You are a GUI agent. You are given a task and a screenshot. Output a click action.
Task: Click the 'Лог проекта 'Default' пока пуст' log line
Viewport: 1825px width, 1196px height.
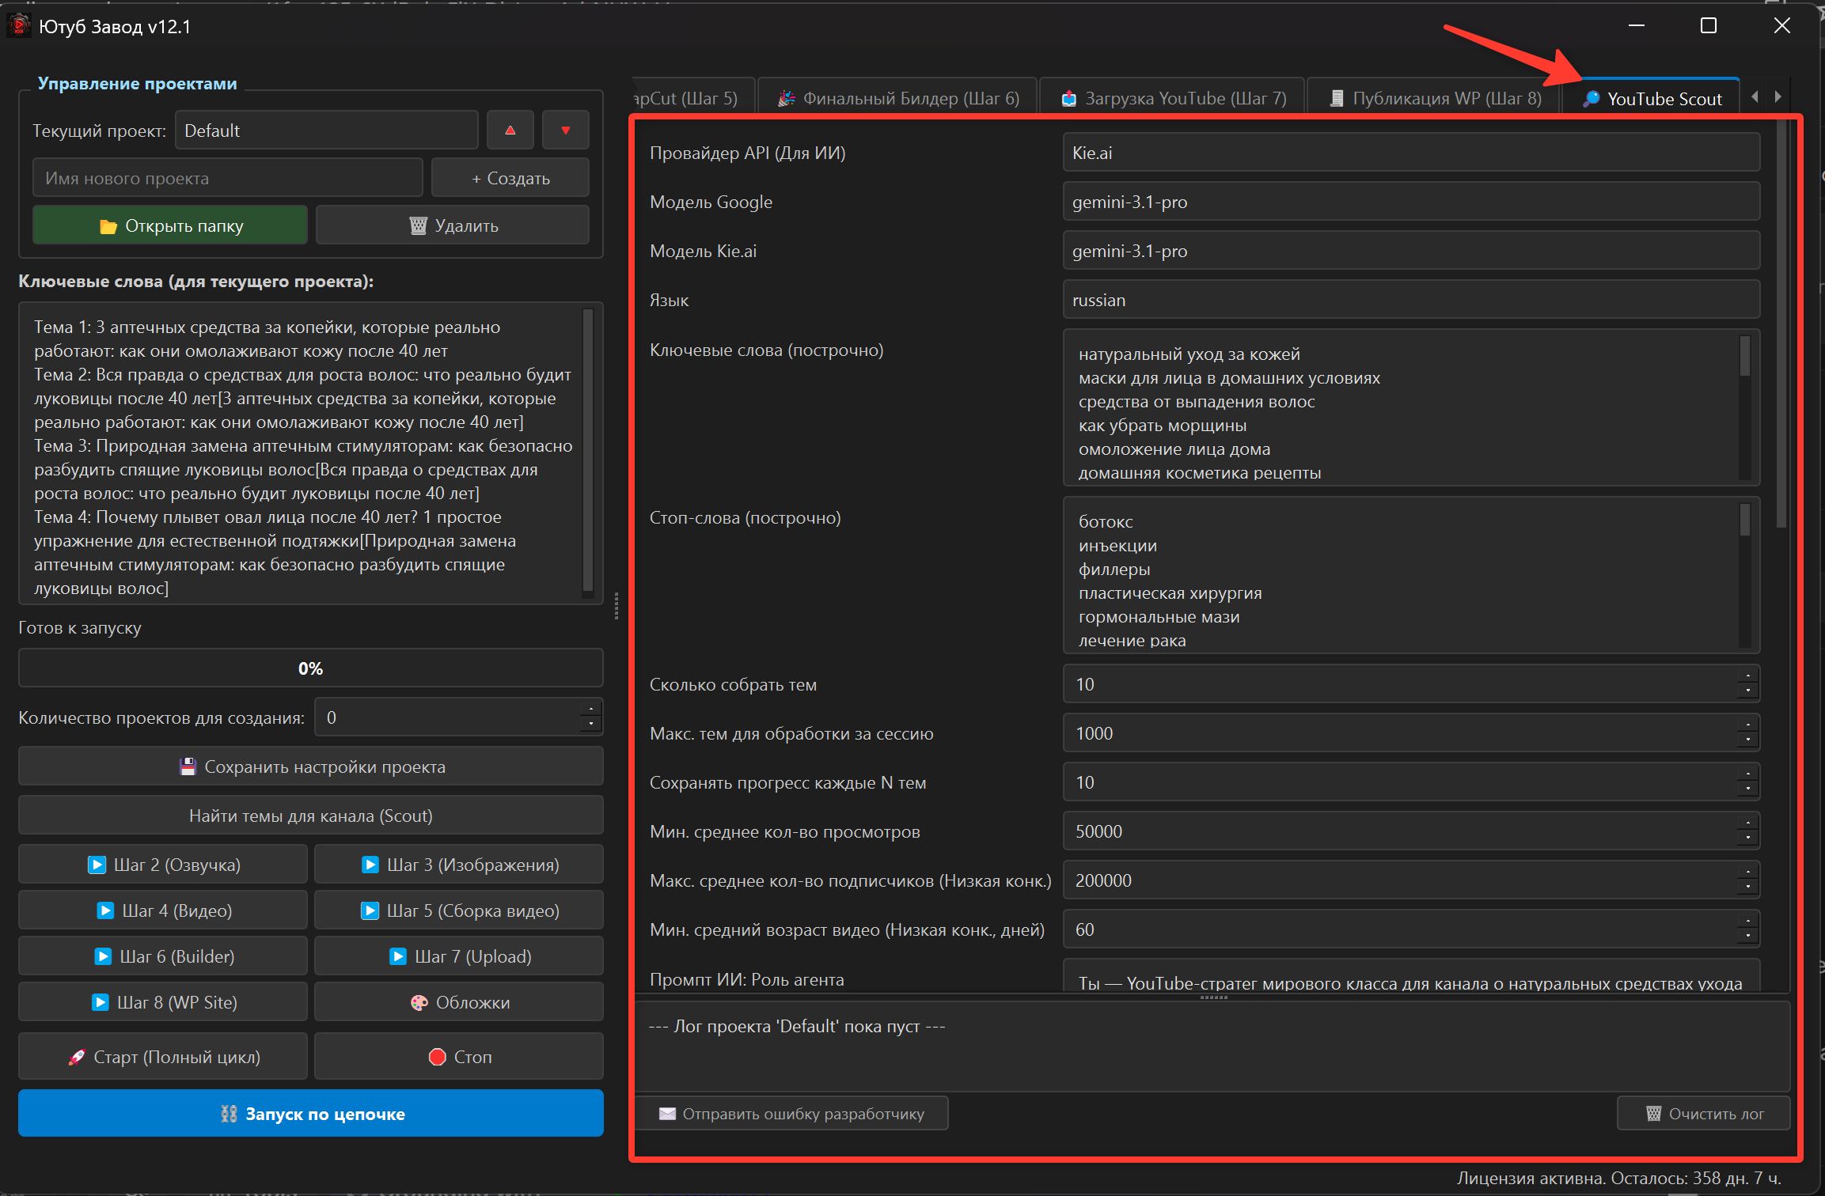pos(797,1026)
